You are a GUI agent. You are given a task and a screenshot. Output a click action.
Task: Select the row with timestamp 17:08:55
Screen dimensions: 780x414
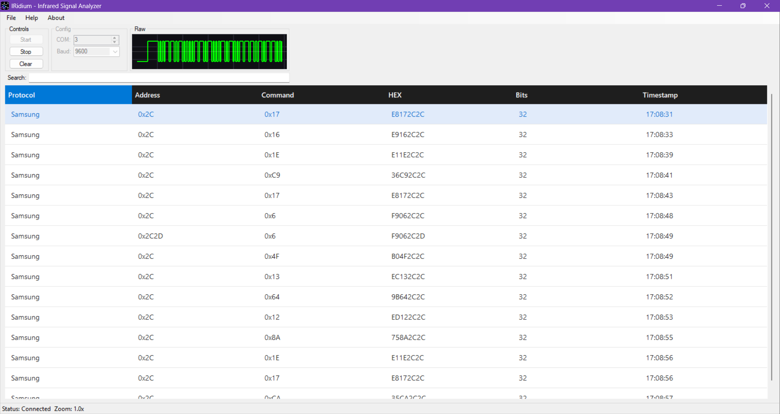(386, 338)
